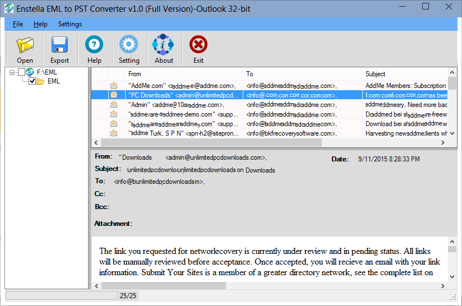The image size is (462, 306).
Task: Open Help from the toolbar question-mark icon
Action: (94, 45)
